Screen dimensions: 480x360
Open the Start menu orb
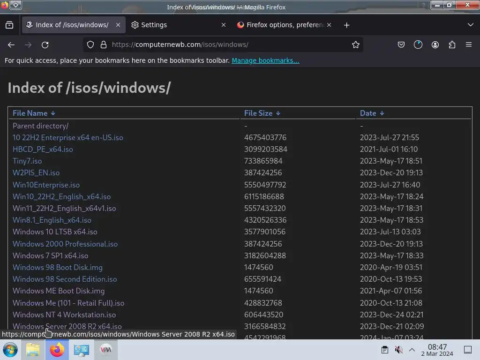(10, 350)
